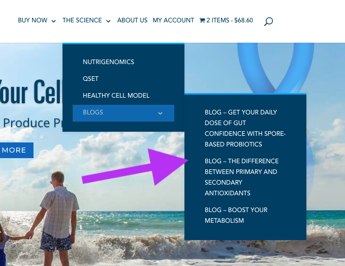Open THE SCIENCE menu

tap(82, 20)
